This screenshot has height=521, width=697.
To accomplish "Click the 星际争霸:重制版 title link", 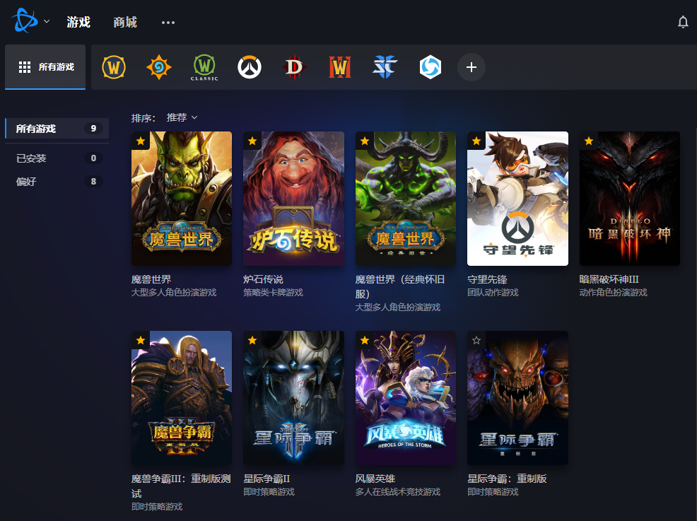I will click(507, 479).
